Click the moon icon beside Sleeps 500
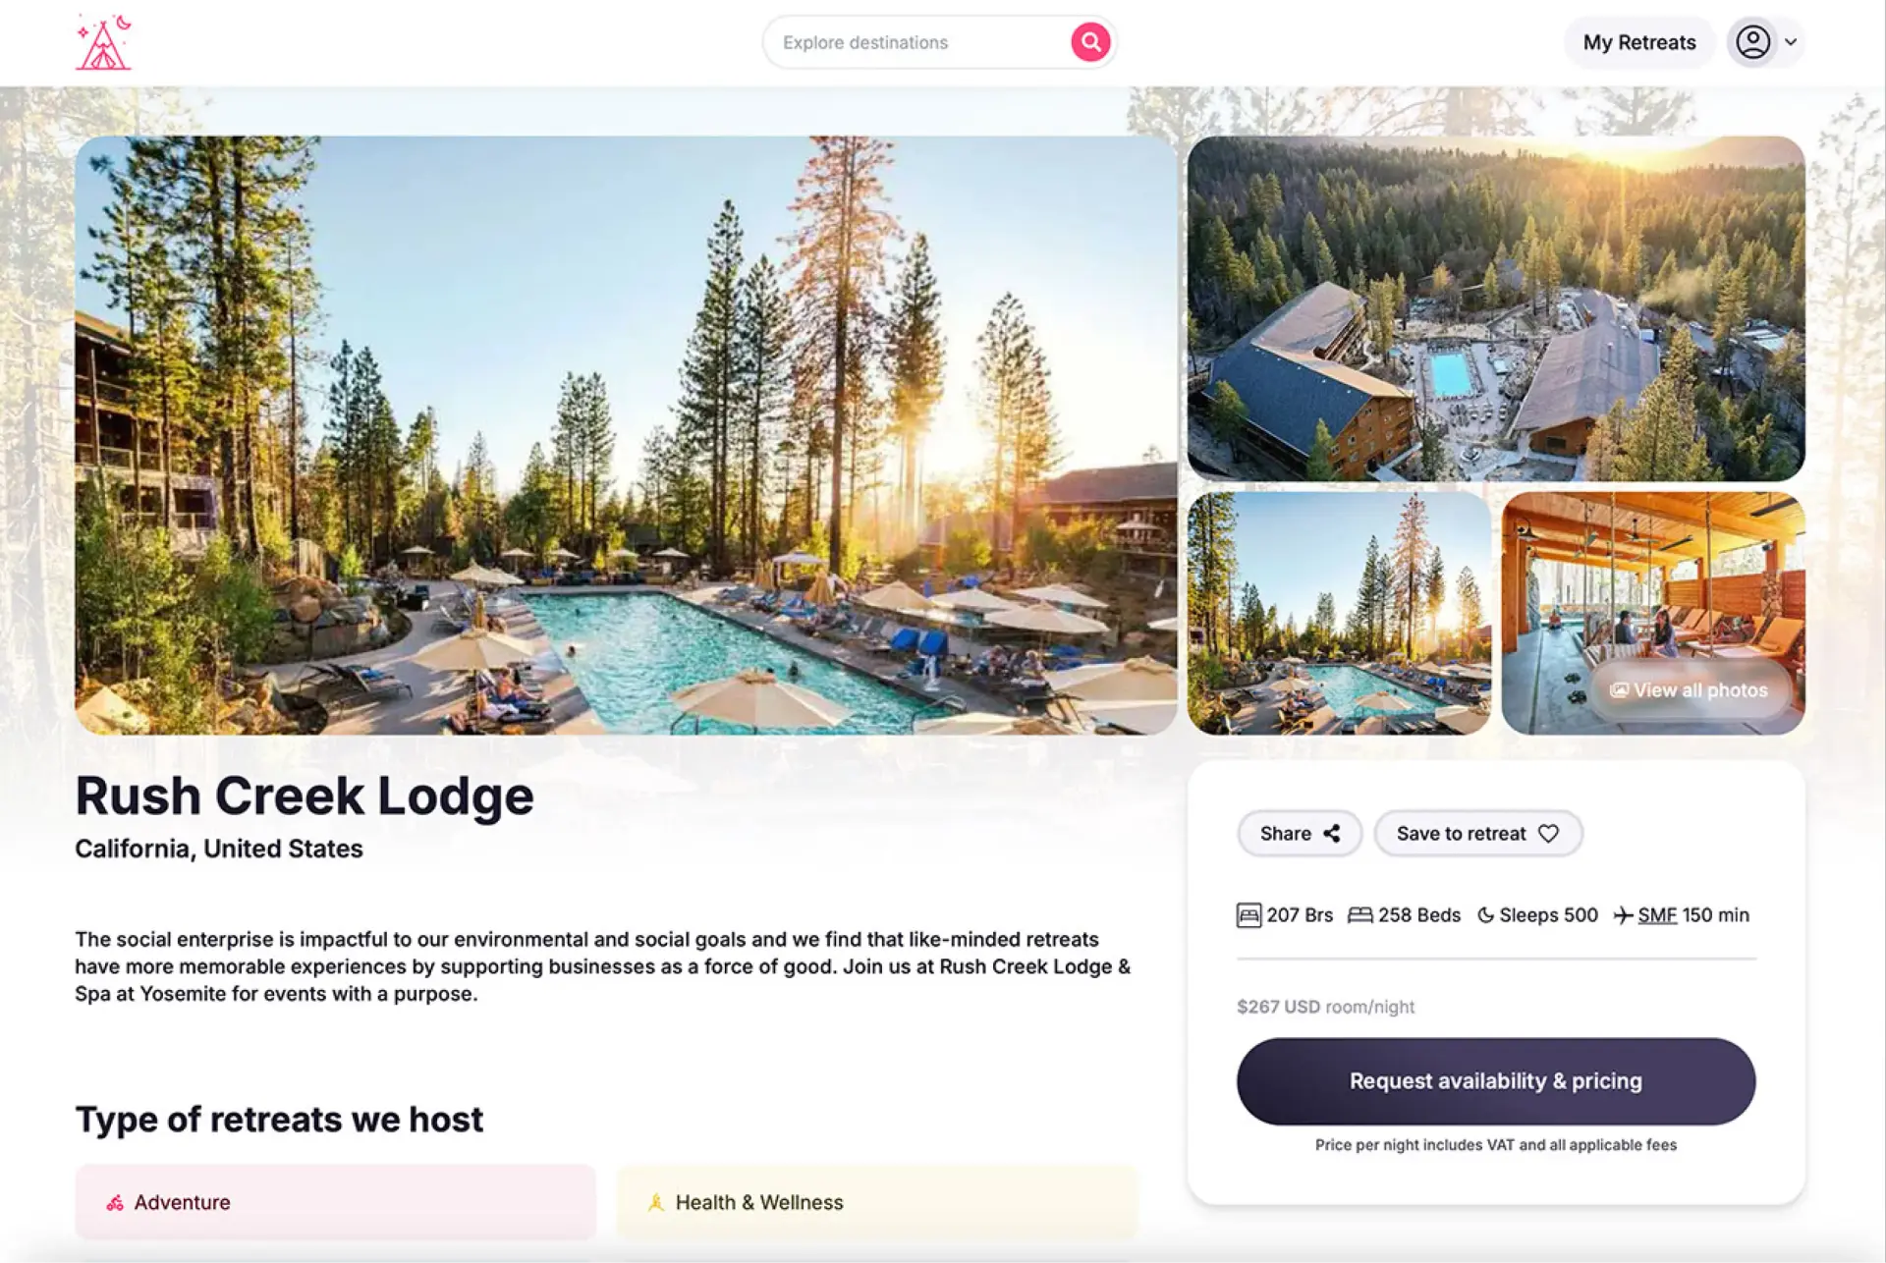The width and height of the screenshot is (1886, 1263). (1485, 915)
